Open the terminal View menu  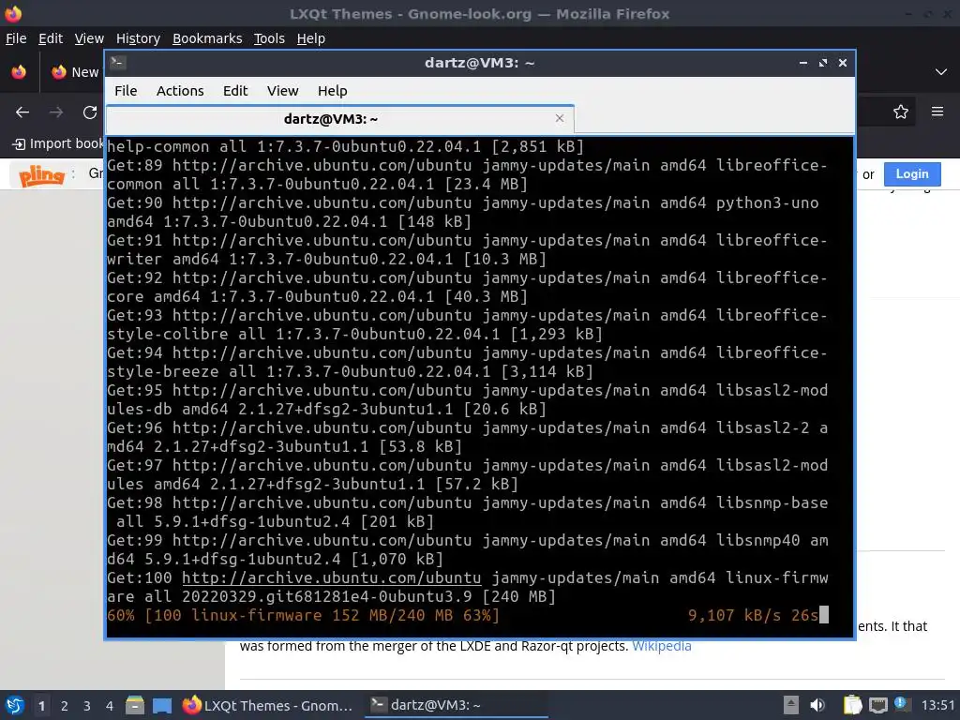[282, 91]
